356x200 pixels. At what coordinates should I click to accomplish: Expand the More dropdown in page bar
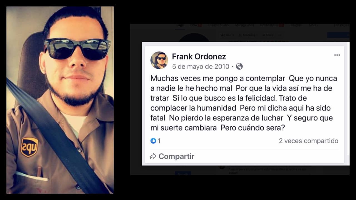[313, 25]
